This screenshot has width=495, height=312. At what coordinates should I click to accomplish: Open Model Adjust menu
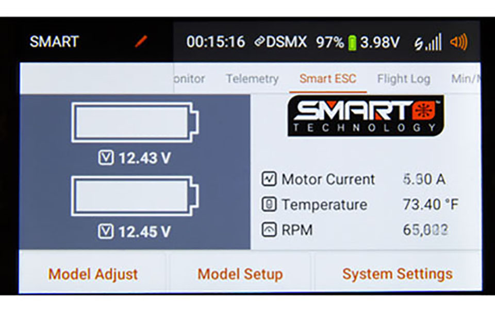pos(93,274)
